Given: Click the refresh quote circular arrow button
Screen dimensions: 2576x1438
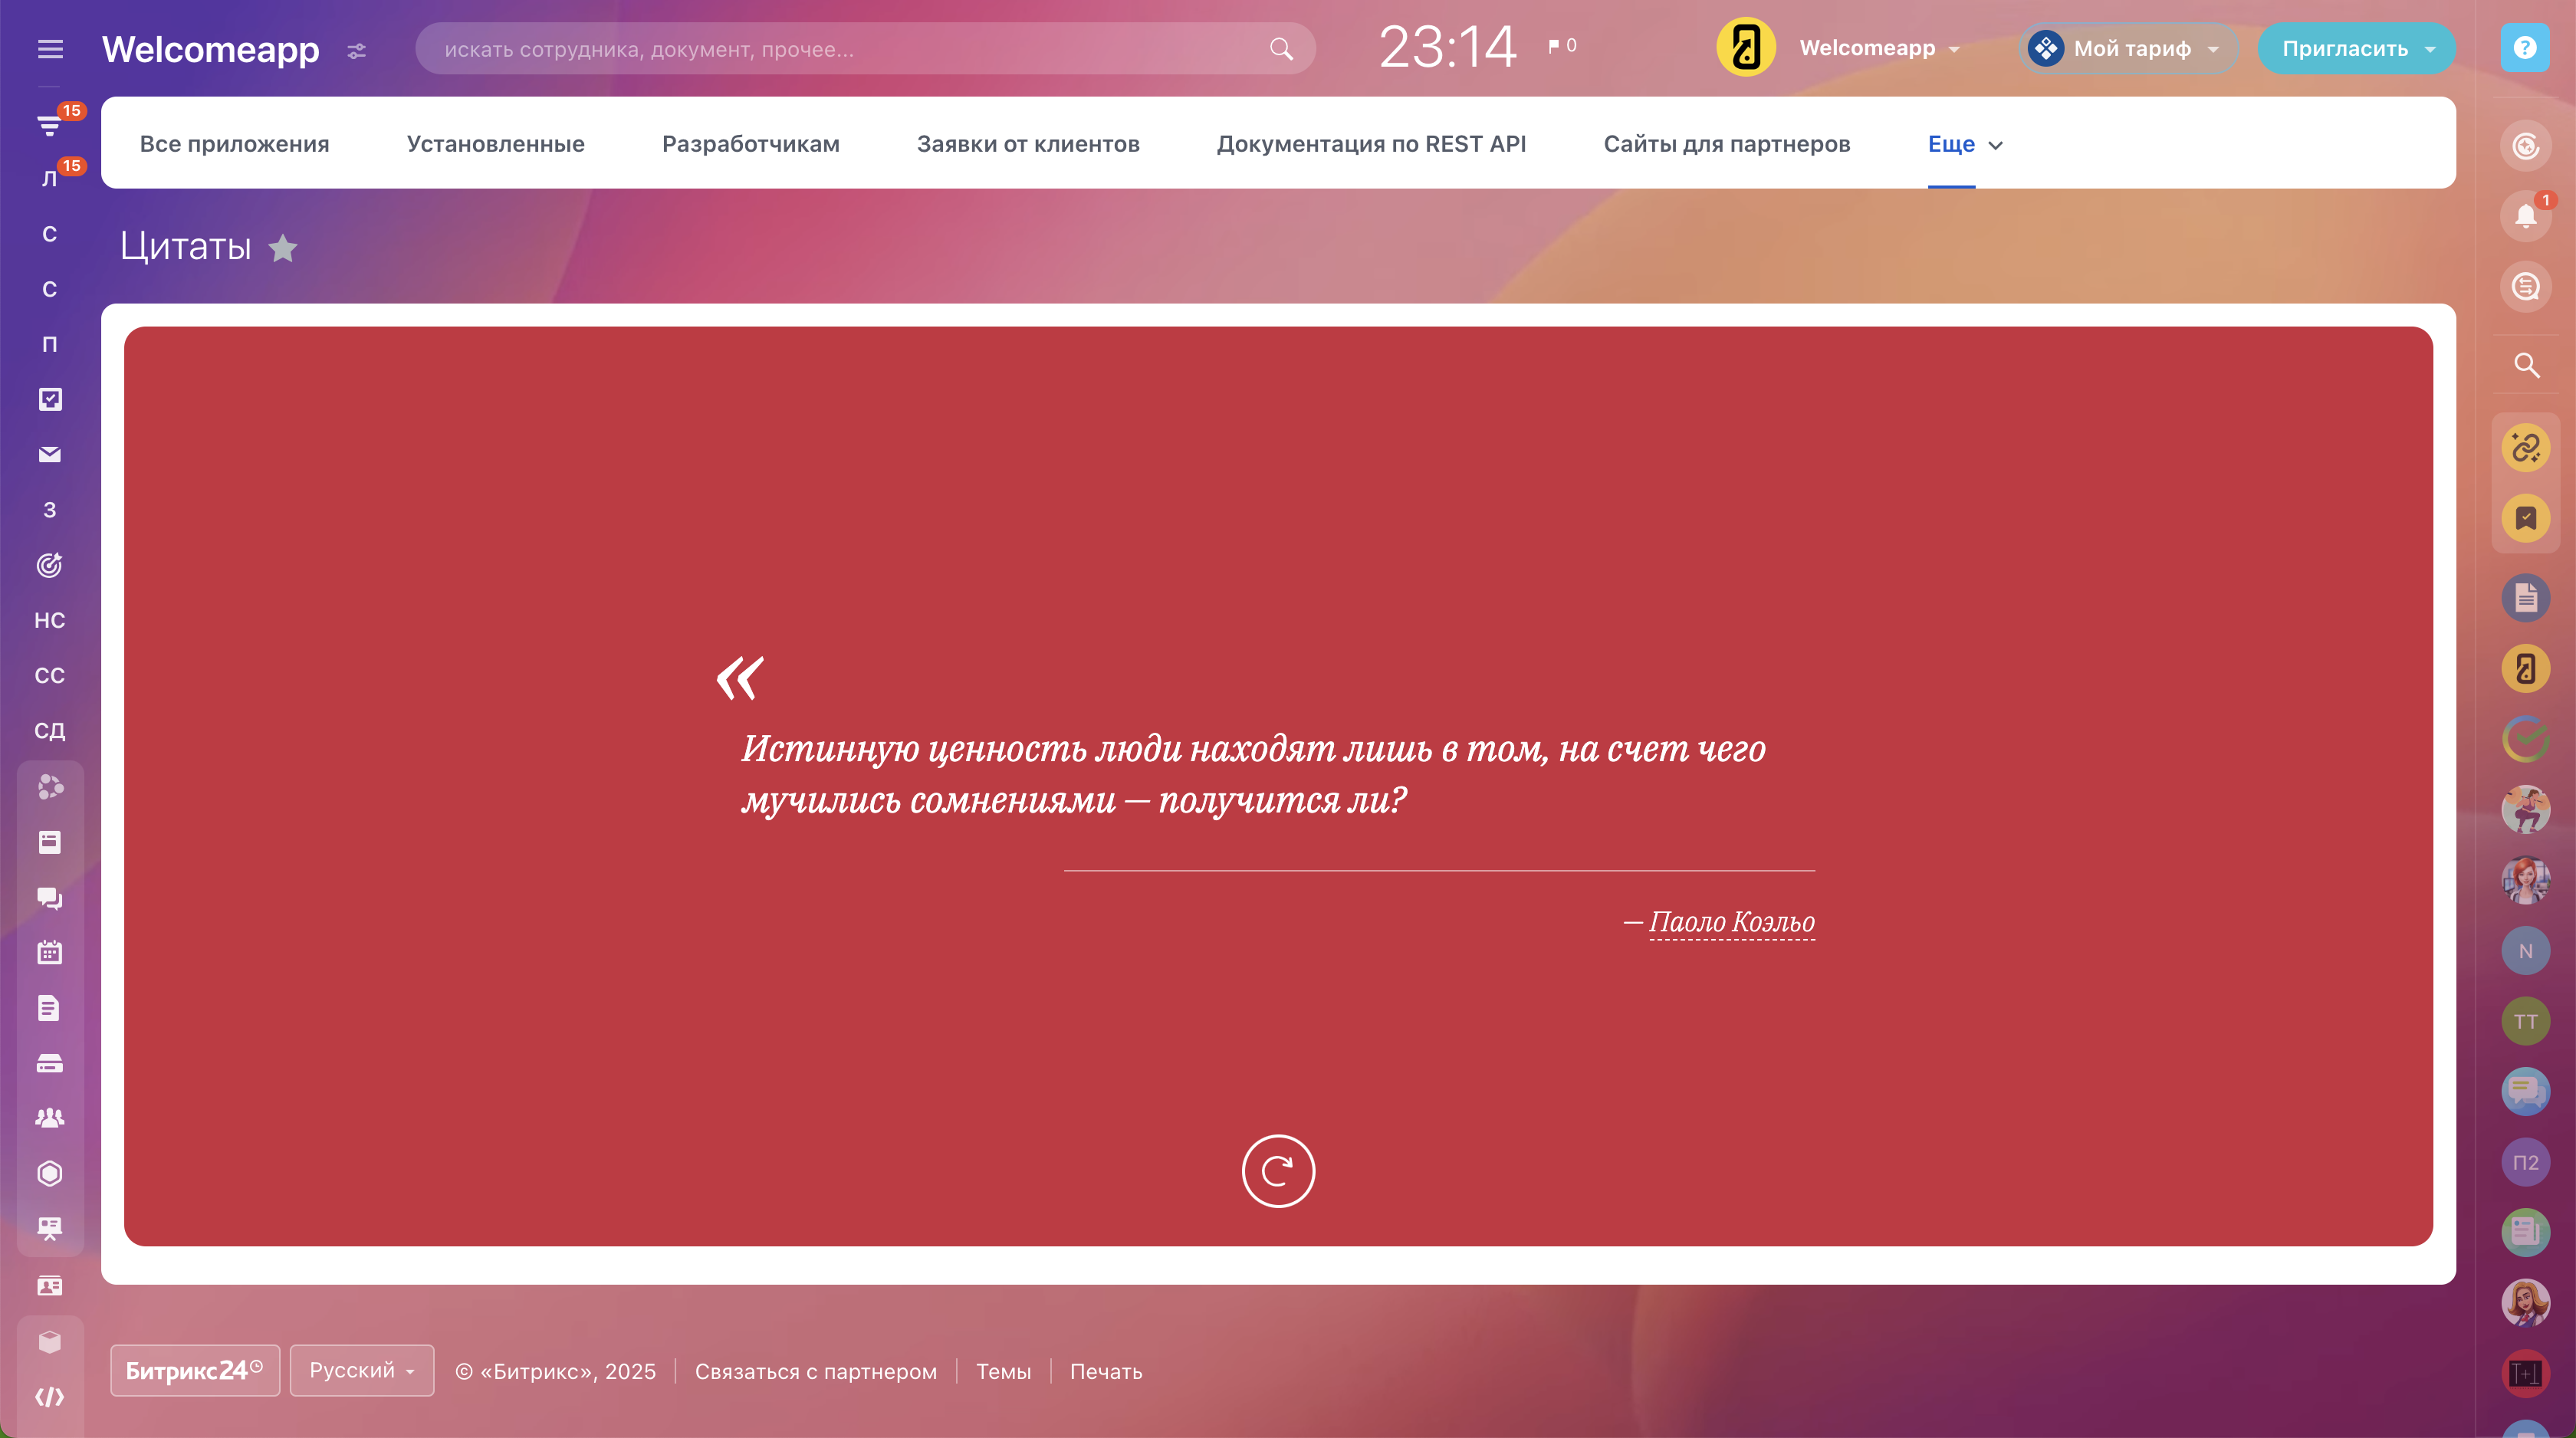Looking at the screenshot, I should [1277, 1171].
